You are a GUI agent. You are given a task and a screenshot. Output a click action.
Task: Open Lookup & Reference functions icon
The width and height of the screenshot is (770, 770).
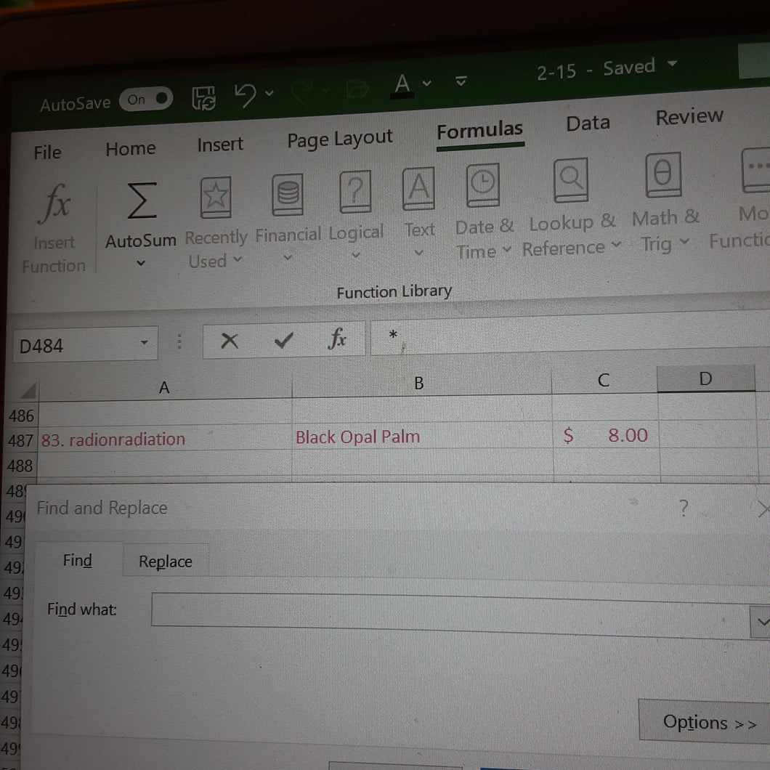pyautogui.click(x=571, y=179)
